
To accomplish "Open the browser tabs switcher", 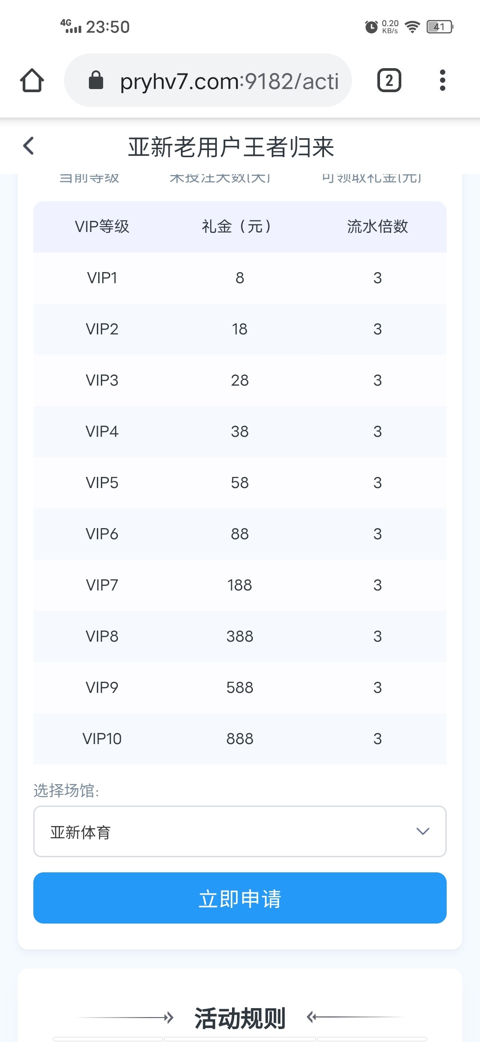I will (x=389, y=81).
